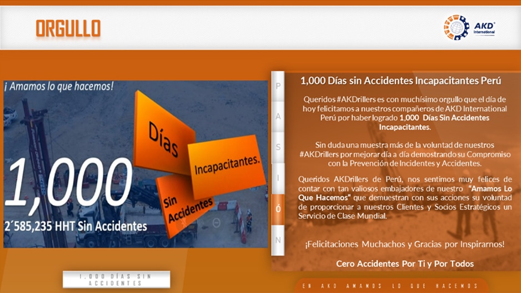
Task: Click the ORGULLO section heading
Action: (68, 28)
